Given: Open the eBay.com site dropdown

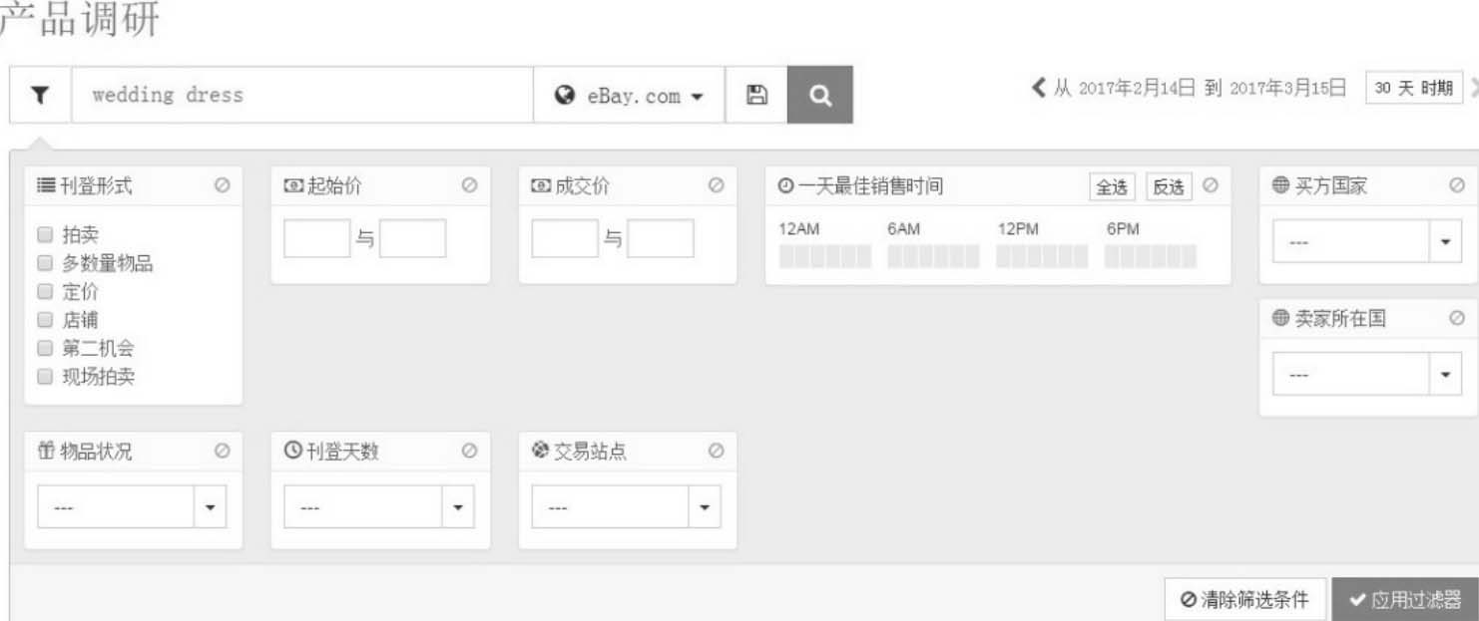Looking at the screenshot, I should (x=630, y=96).
